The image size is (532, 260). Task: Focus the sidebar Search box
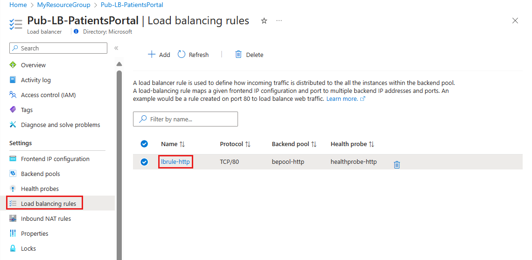coord(58,48)
